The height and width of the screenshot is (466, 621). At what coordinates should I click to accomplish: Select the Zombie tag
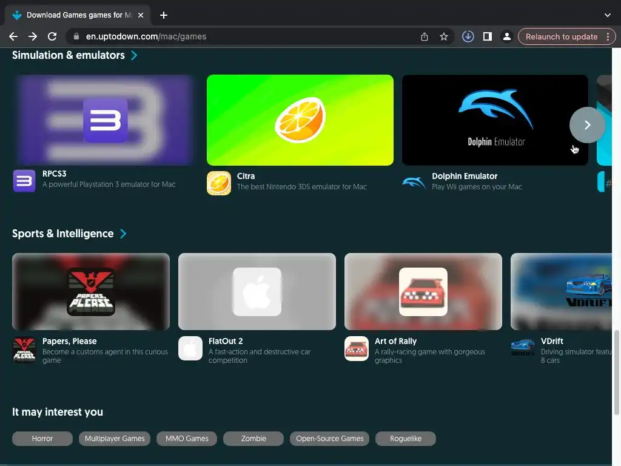[x=253, y=439]
